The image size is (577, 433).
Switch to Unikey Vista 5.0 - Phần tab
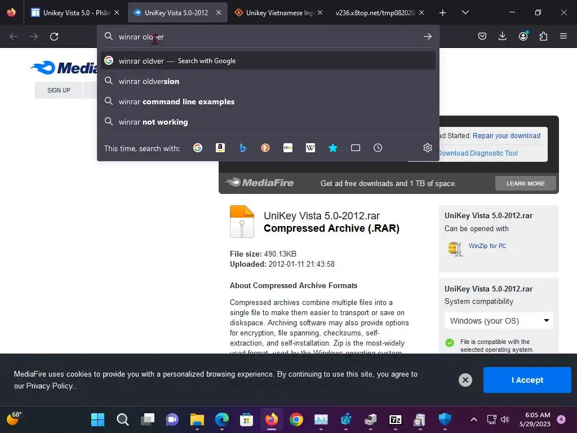tap(75, 12)
